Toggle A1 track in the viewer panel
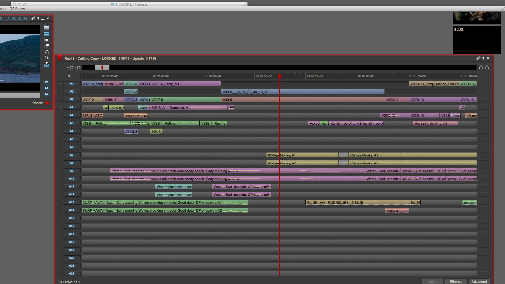Image resolution: width=505 pixels, height=284 pixels. [x=47, y=88]
